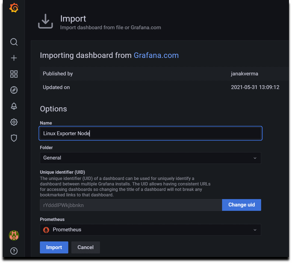The height and width of the screenshot is (263, 292).
Task: Click the Change uid button
Action: tap(241, 205)
